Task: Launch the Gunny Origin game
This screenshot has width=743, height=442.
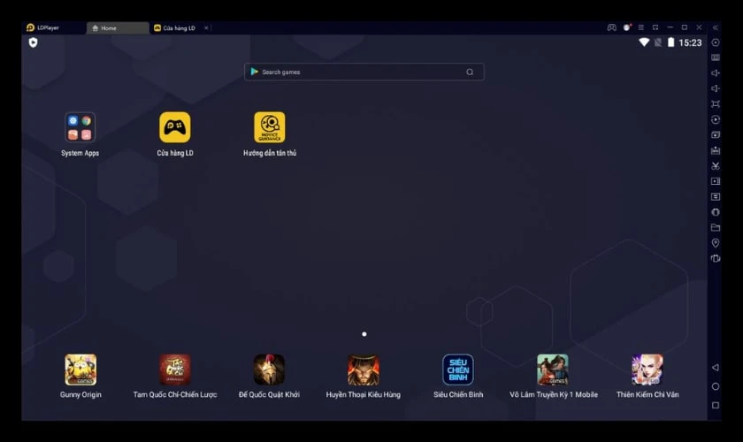Action: [80, 370]
